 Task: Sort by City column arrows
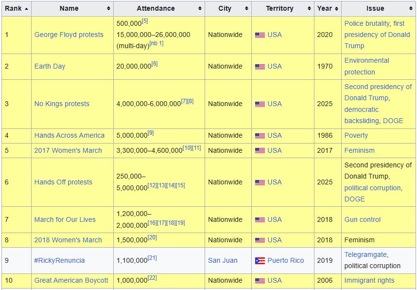(246, 9)
